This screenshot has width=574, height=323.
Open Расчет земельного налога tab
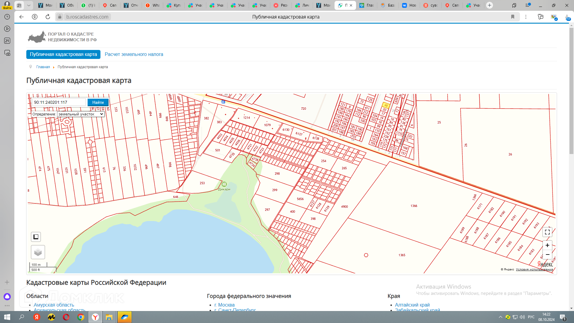pyautogui.click(x=134, y=54)
